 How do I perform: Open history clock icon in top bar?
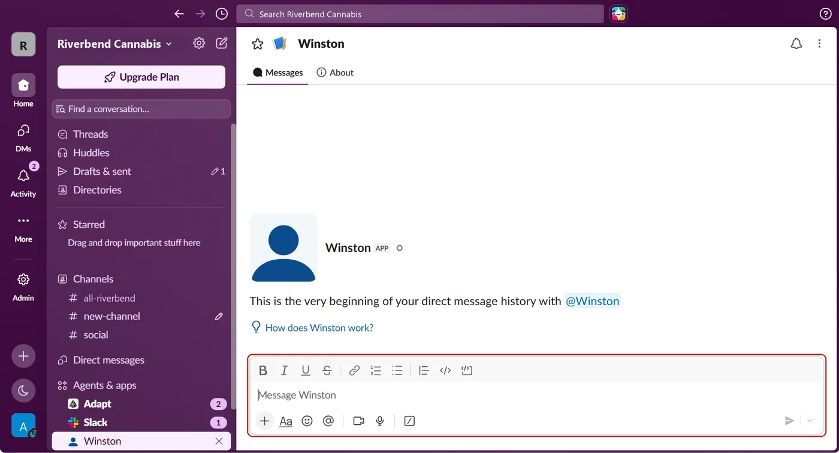point(222,14)
